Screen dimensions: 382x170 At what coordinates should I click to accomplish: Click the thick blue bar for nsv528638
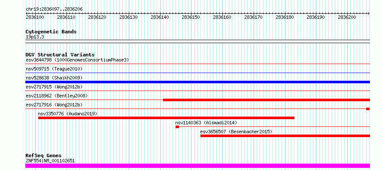coord(198,82)
